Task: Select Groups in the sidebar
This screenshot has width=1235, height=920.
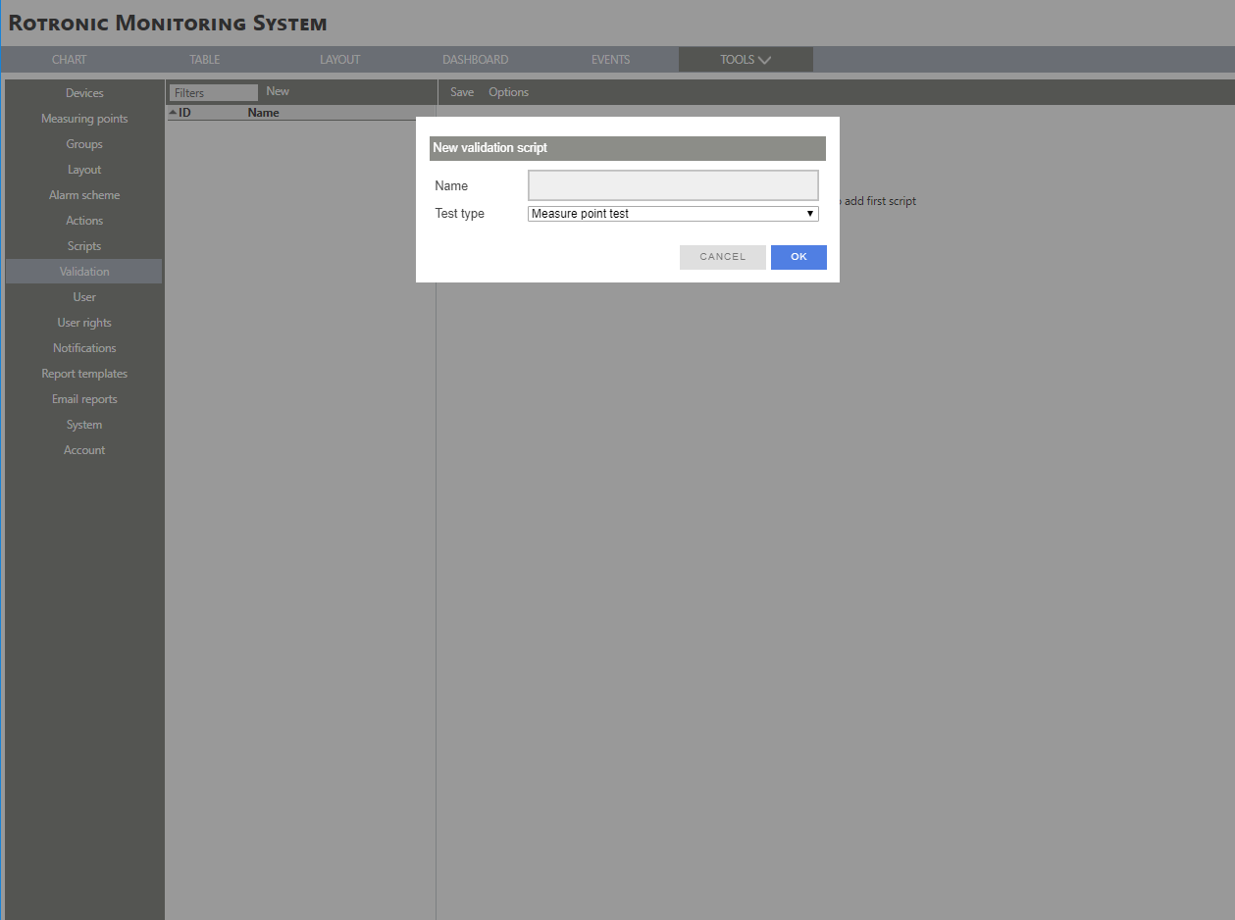Action: (84, 144)
